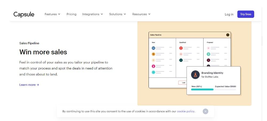Click the profile avatar in Sales Pipeline header

click(x=228, y=35)
